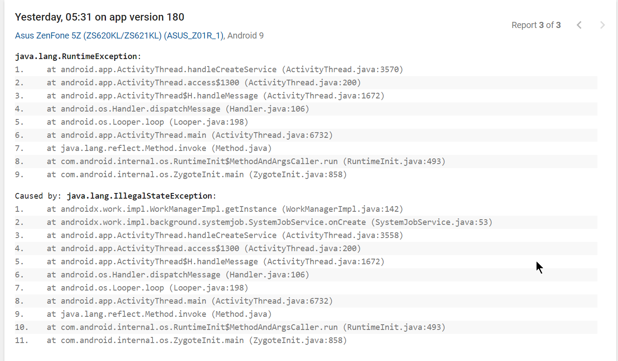Go to the previous crash report
Screen dimensions: 618x361
click(579, 25)
